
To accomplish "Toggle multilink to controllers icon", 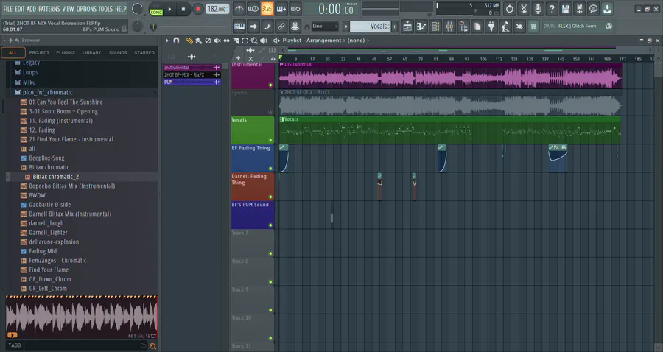I will [x=281, y=27].
